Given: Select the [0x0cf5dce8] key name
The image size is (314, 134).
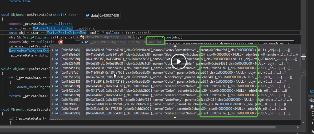Looking at the screenshot, I should 70,108.
